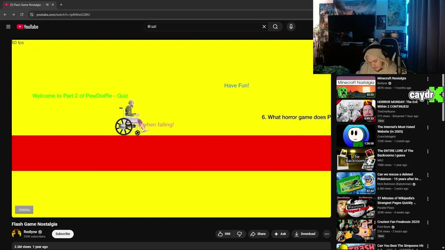Open options for Backrooms lore video
Screen dimensions: 445x250
pyautogui.click(x=428, y=152)
